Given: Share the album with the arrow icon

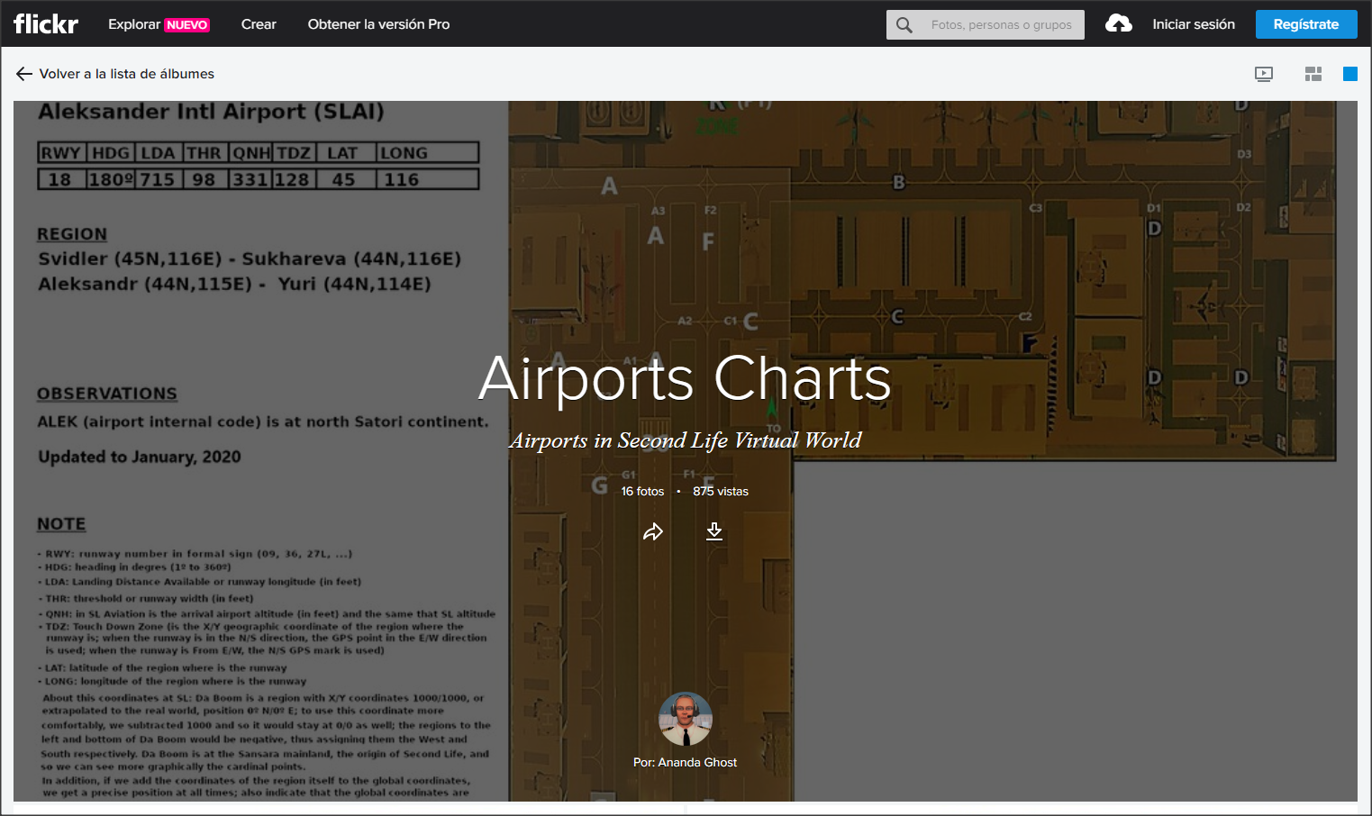Looking at the screenshot, I should (653, 531).
